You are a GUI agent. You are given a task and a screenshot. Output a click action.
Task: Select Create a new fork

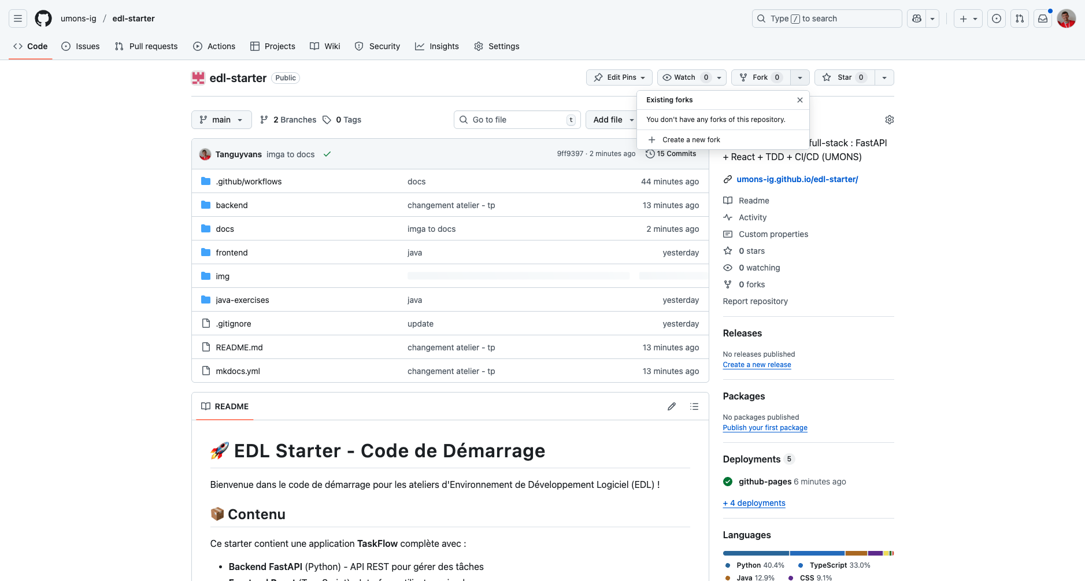(691, 140)
